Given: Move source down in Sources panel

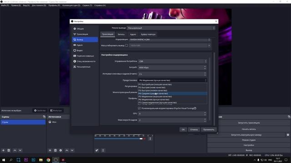Looking at the screenshot, I should (x=72, y=150).
